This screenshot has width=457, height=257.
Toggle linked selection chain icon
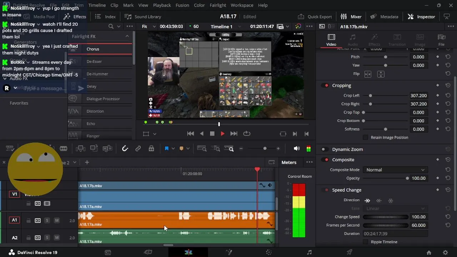(x=138, y=148)
